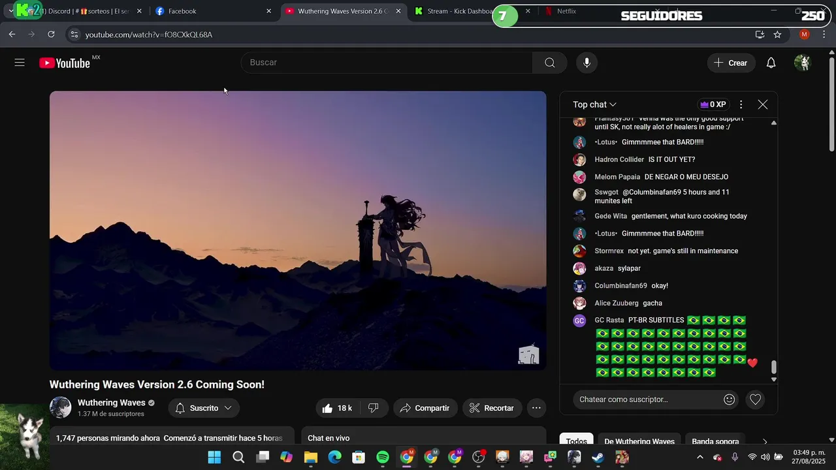Close the live chat panel
This screenshot has width=836, height=470.
click(x=762, y=104)
